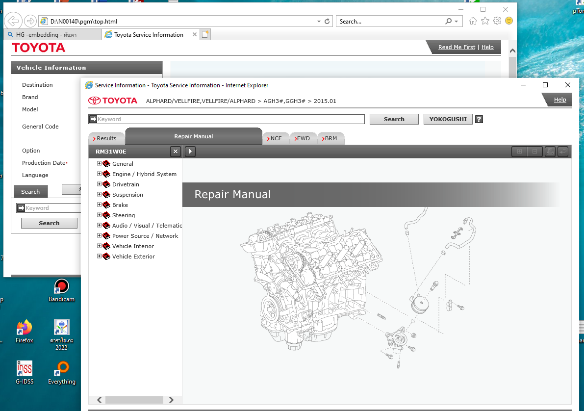Click the Vehicle Exterior book icon
Screen dimensions: 584x411
pos(106,257)
